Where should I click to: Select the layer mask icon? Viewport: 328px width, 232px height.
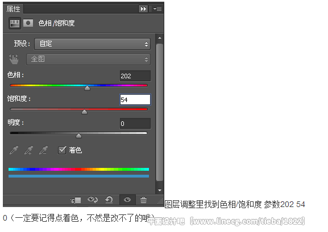pos(28,23)
